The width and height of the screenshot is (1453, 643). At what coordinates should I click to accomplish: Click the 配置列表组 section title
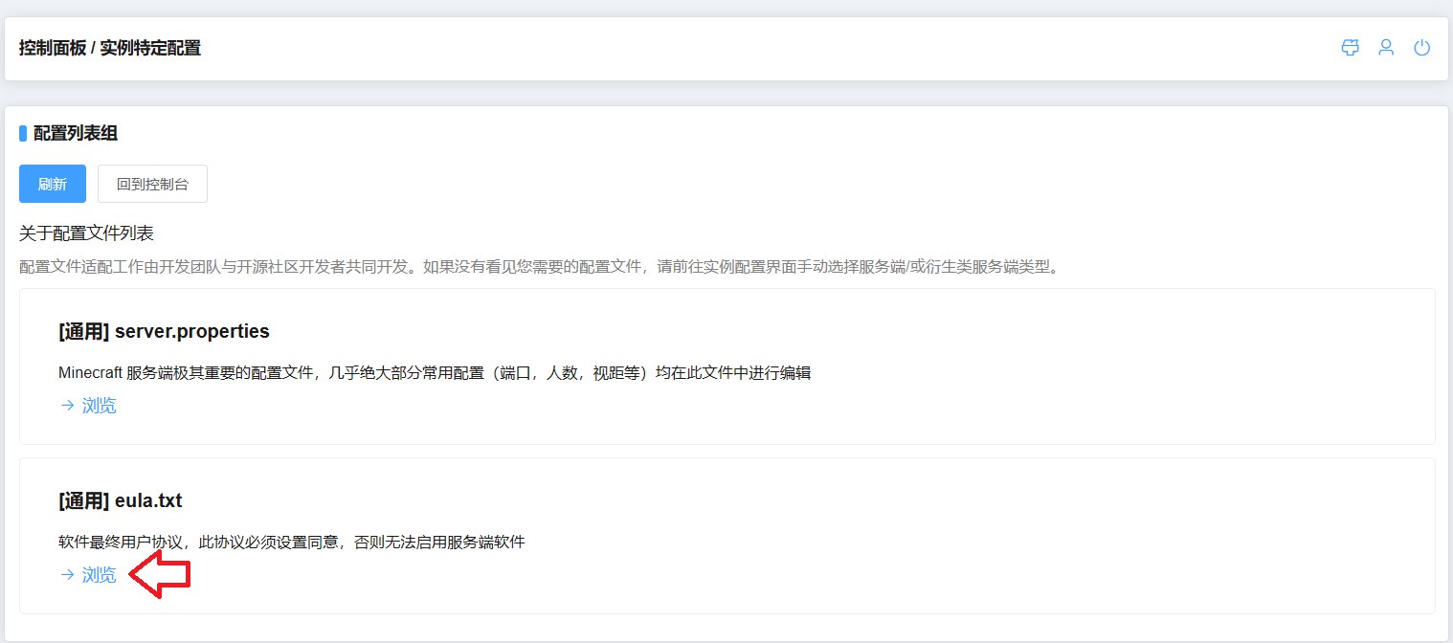pyautogui.click(x=76, y=134)
